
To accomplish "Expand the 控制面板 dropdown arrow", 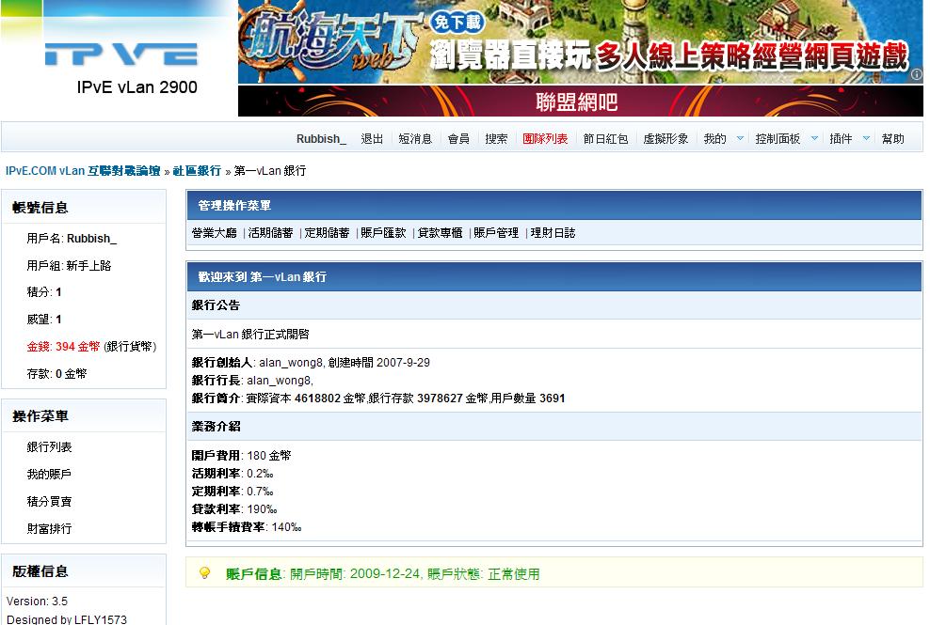I will [814, 139].
